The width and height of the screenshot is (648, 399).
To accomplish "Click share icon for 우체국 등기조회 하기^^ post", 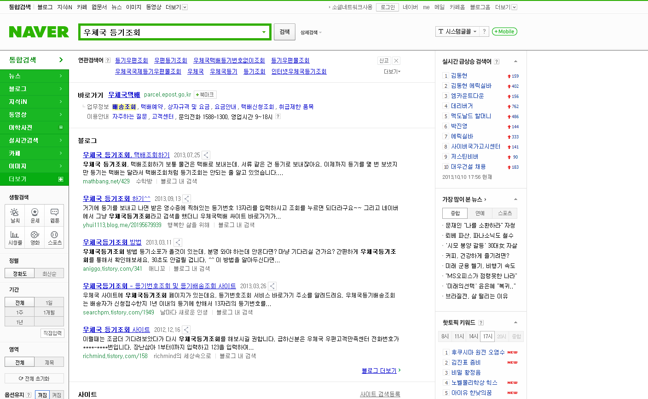I will (186, 199).
